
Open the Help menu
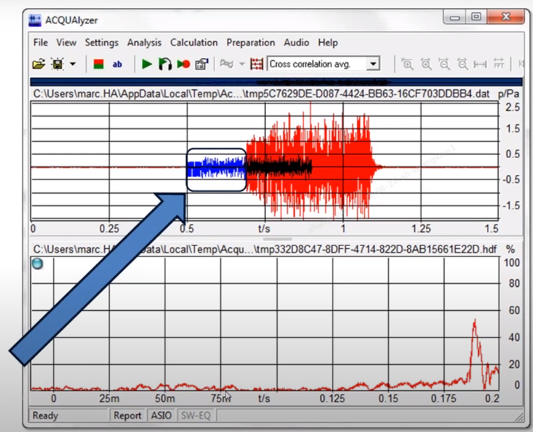coord(328,42)
